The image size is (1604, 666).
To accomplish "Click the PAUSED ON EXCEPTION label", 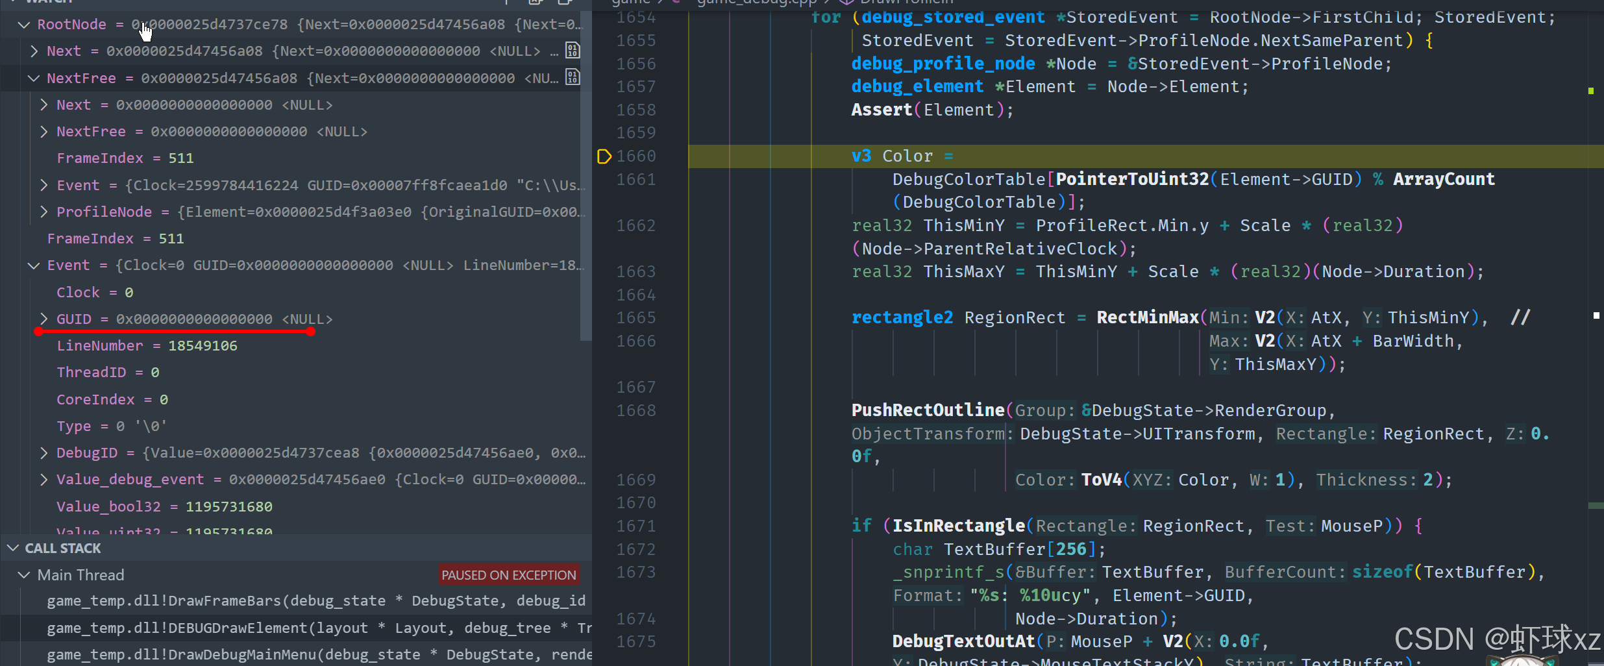I will 509,575.
